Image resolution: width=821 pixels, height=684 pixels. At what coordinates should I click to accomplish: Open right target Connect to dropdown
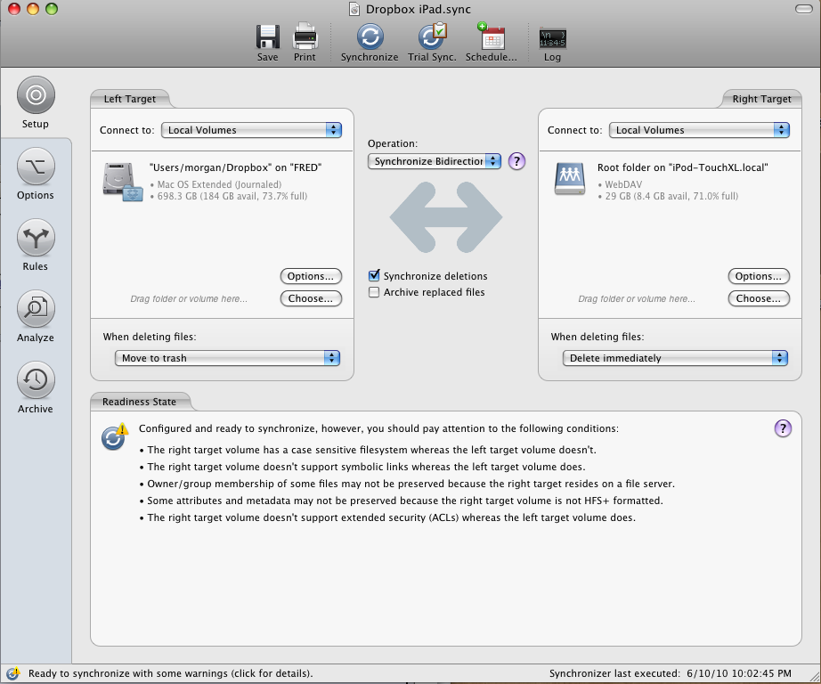(x=699, y=130)
